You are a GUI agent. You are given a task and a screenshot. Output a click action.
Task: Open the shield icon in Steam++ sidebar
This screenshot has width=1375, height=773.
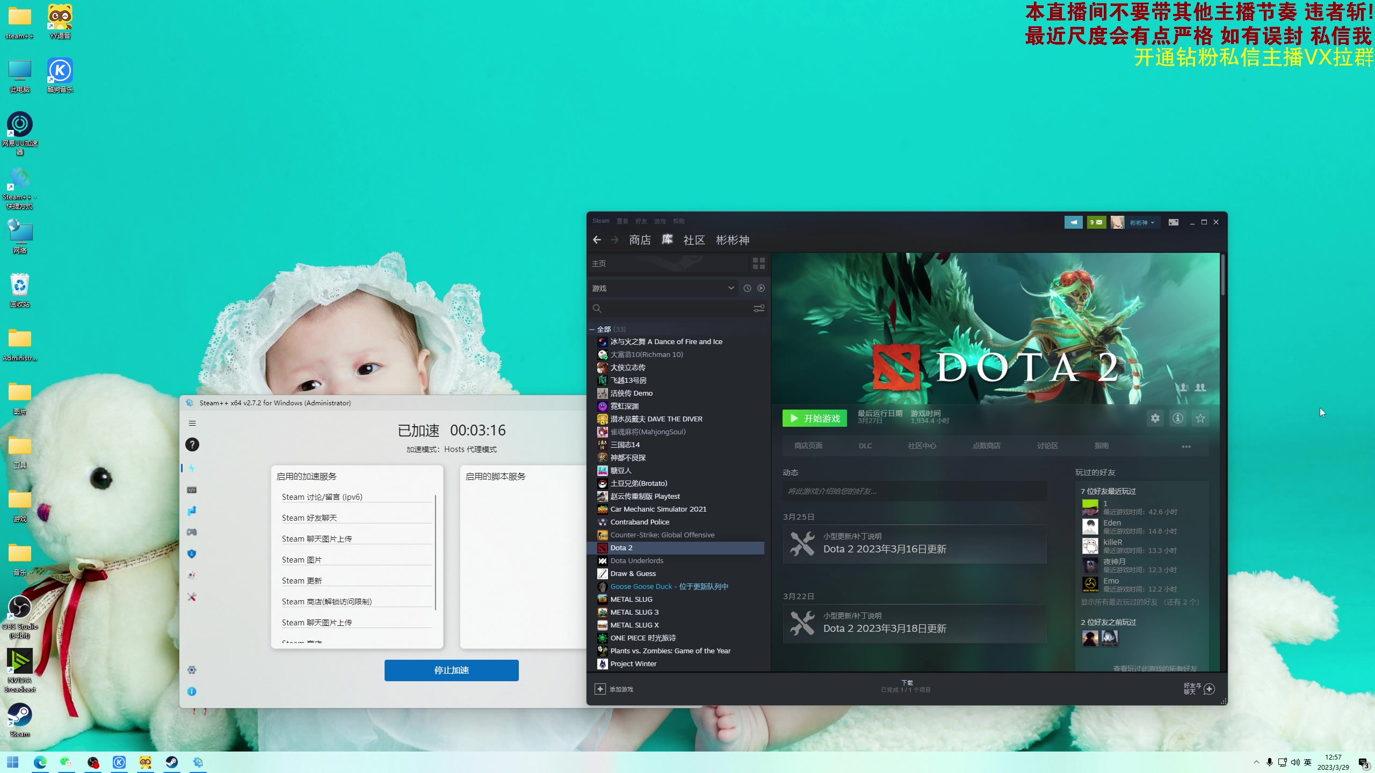(192, 553)
